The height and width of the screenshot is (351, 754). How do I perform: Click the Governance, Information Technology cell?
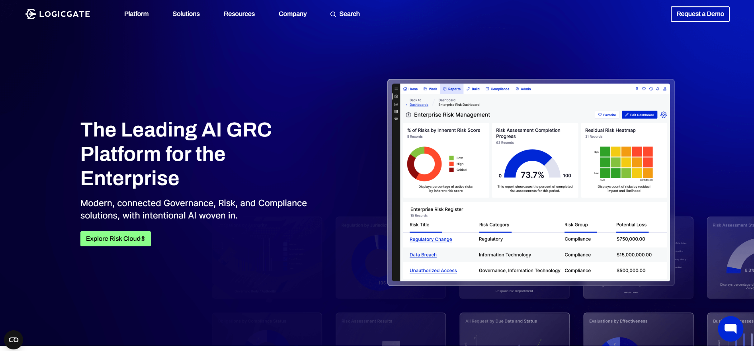coord(520,271)
